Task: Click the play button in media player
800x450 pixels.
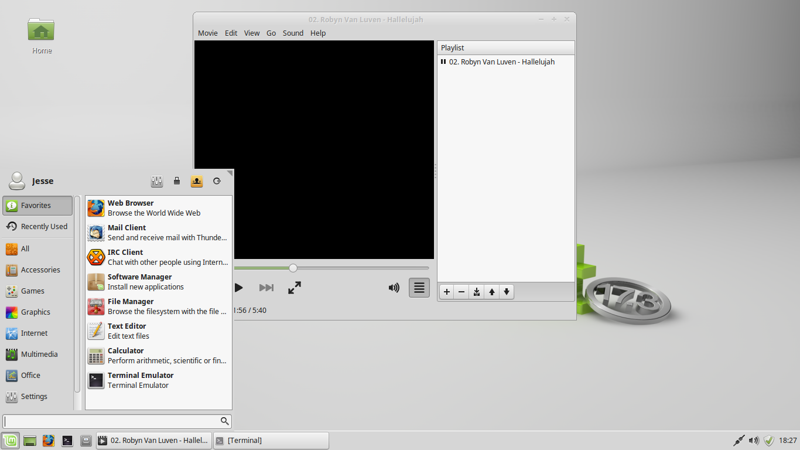Action: tap(238, 288)
